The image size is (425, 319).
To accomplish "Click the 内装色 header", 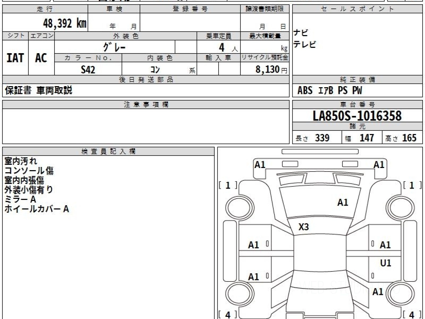I will (x=159, y=58).
